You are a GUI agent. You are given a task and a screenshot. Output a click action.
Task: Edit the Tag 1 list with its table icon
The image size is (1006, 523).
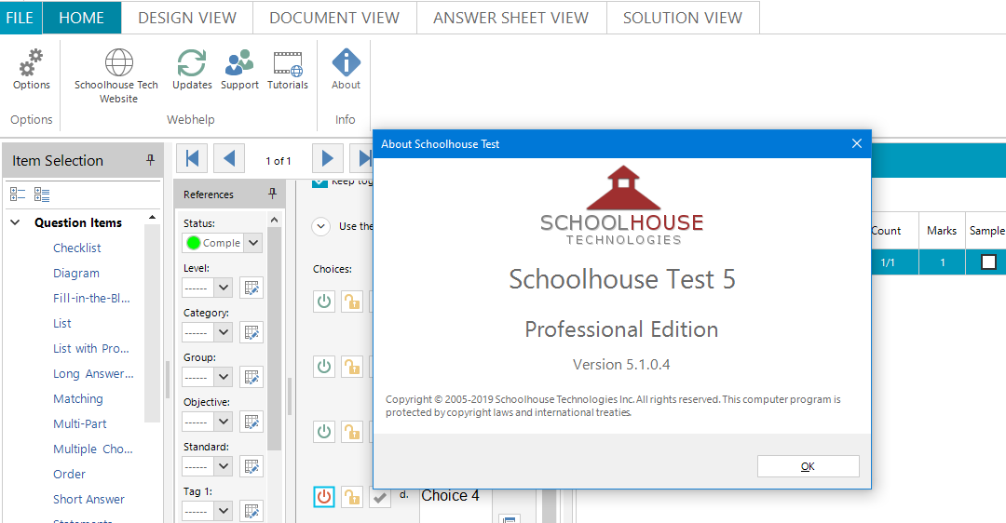(x=251, y=511)
